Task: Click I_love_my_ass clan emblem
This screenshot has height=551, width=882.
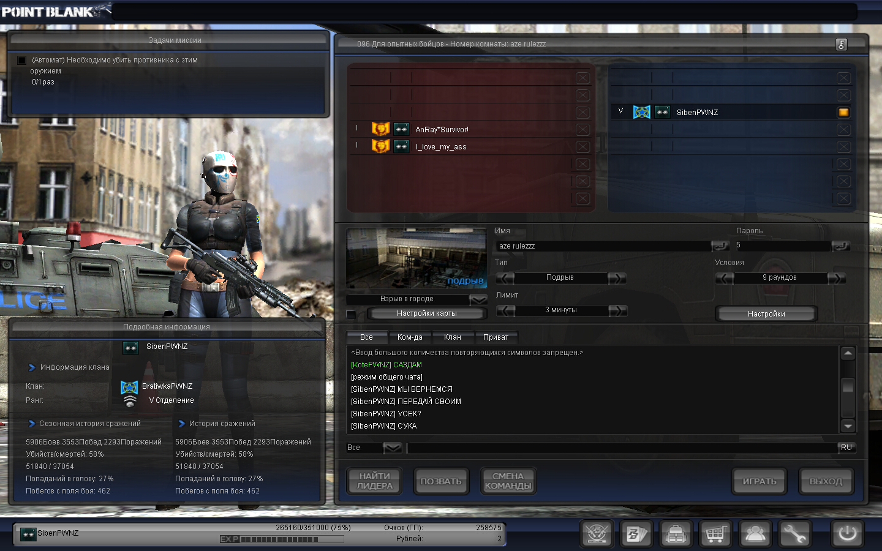Action: click(x=380, y=146)
